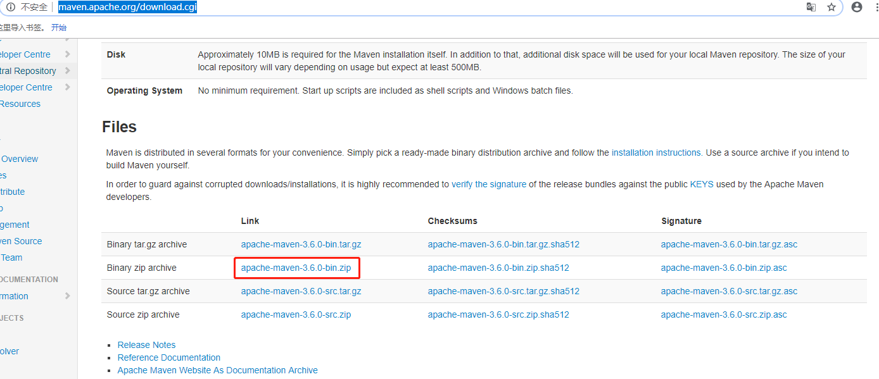Open Resources sidebar link
Image resolution: width=879 pixels, height=379 pixels.
20,104
